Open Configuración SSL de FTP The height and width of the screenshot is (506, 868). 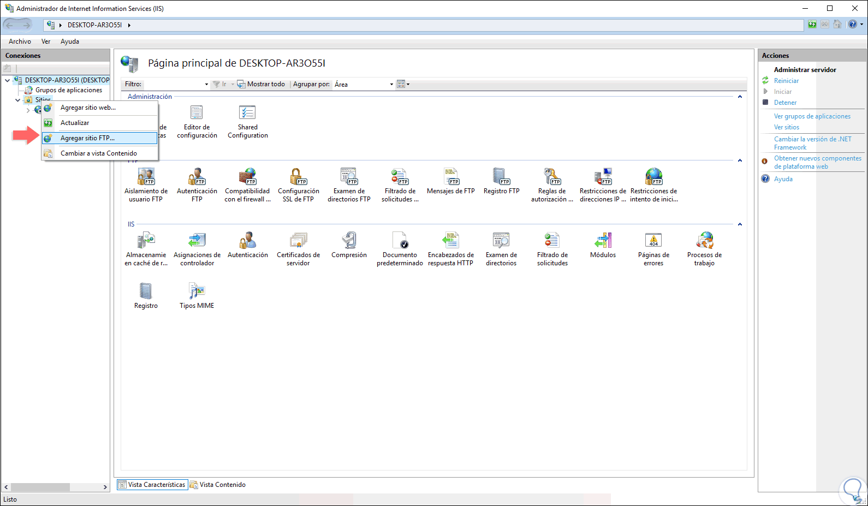click(x=299, y=186)
